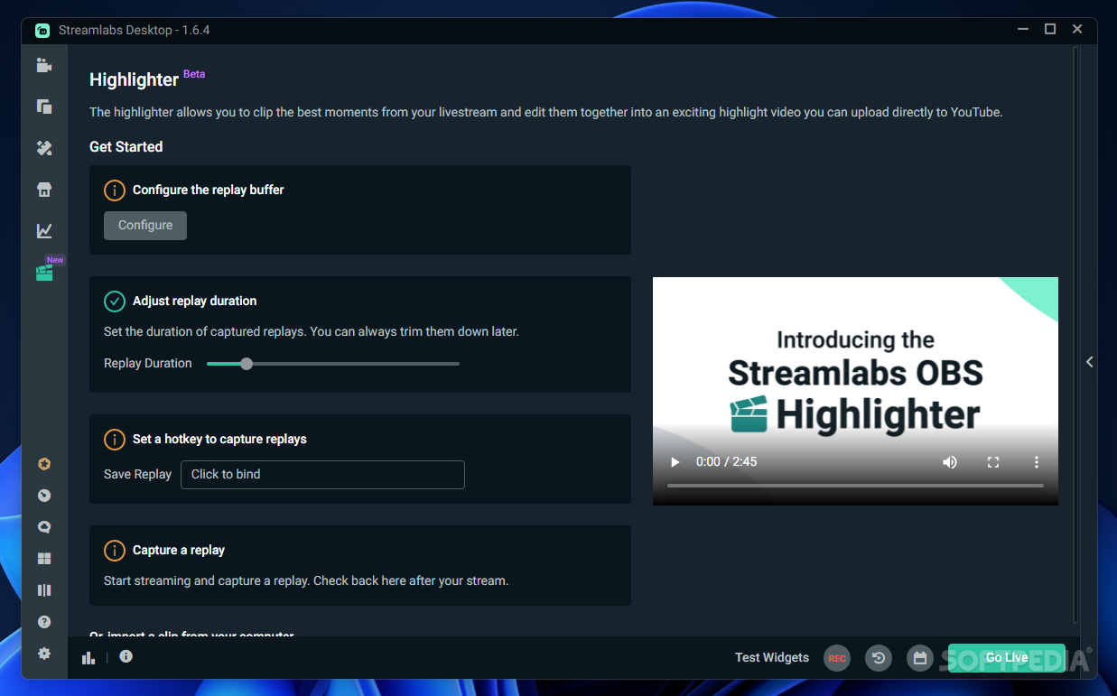Screen dimensions: 1117x696
Task: Click the Replay Duration slider handle
Action: (x=247, y=364)
